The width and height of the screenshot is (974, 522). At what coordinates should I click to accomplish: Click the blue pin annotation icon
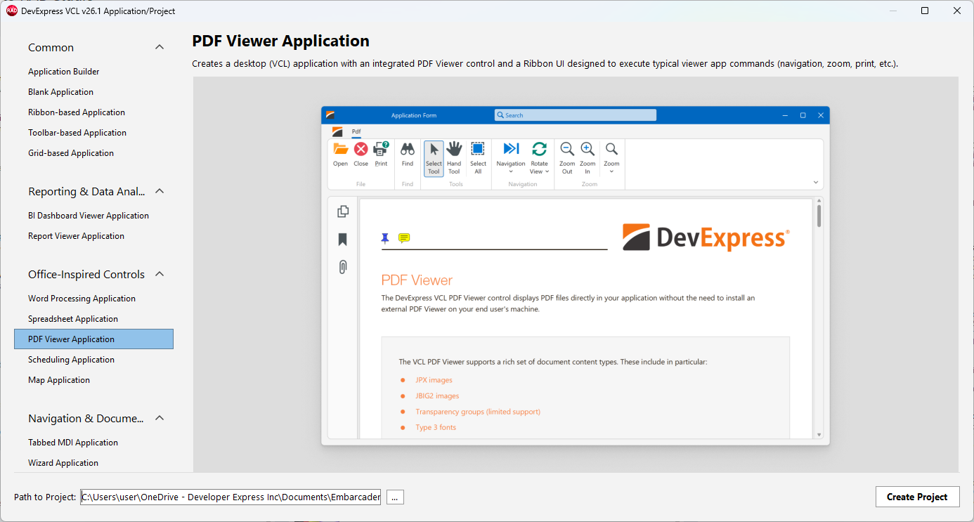(385, 238)
